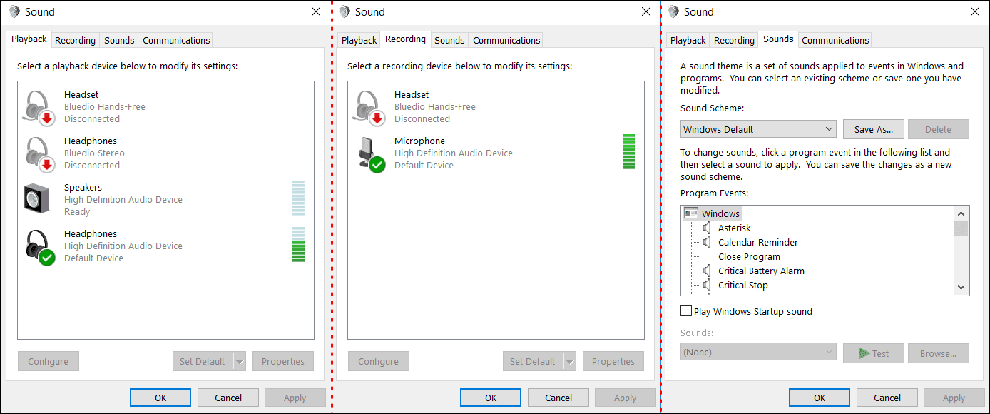The image size is (990, 414).
Task: Open Communications tab in Sounds window
Action: [x=835, y=40]
